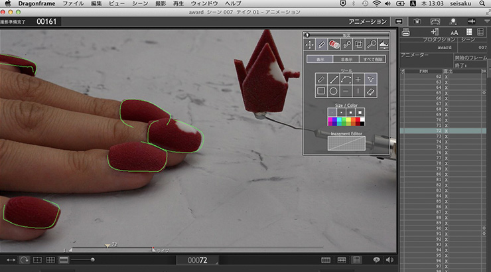
Task: Select the second smallest brush size
Action: [341, 112]
